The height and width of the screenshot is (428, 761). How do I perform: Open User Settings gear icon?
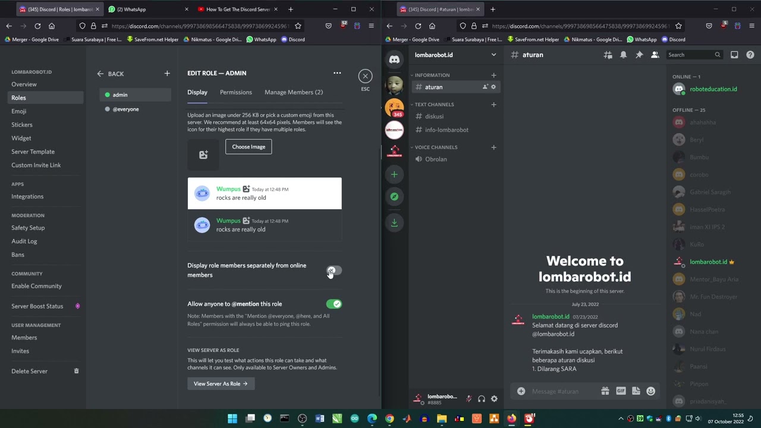point(494,399)
